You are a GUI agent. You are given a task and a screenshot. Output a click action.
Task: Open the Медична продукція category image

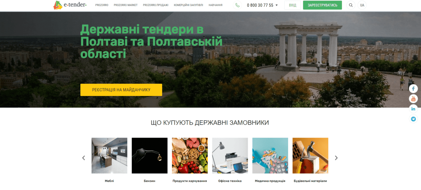tap(270, 156)
